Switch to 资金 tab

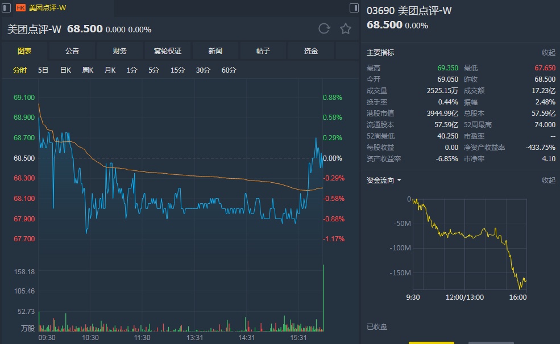pos(311,51)
